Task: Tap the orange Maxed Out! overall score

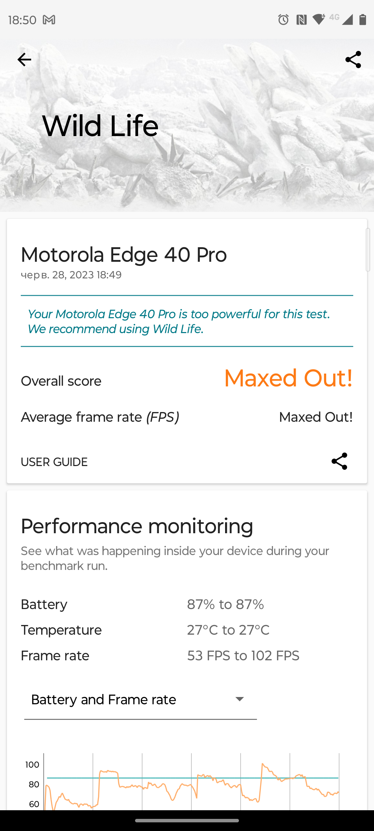Action: (x=288, y=378)
